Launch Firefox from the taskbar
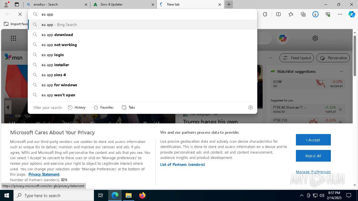358x201 pixels. tap(142, 195)
